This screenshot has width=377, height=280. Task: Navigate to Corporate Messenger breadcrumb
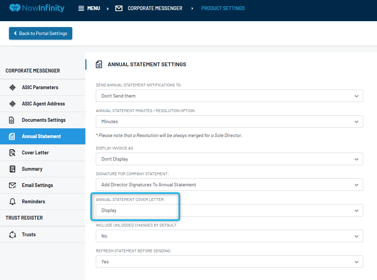click(155, 8)
